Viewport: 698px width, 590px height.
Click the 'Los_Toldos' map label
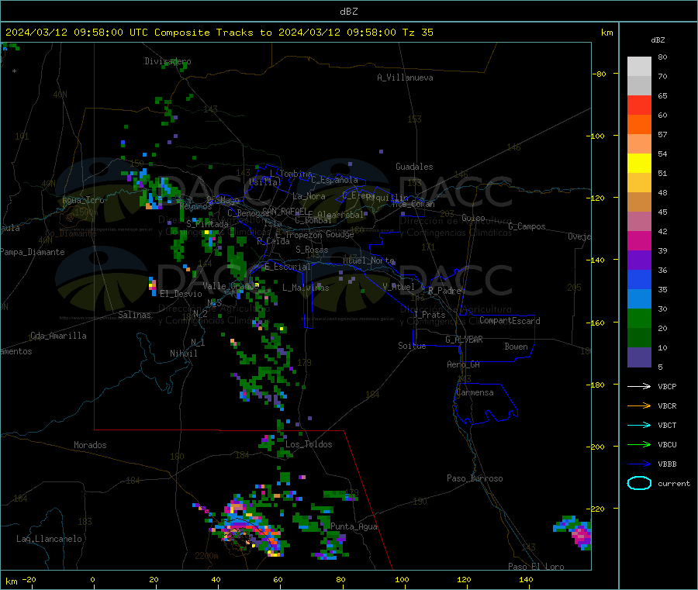coord(309,444)
